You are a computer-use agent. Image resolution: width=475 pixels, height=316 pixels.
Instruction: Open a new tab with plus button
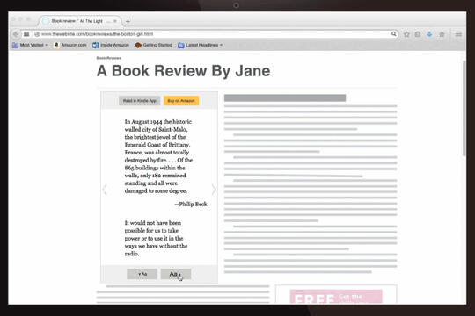click(128, 21)
